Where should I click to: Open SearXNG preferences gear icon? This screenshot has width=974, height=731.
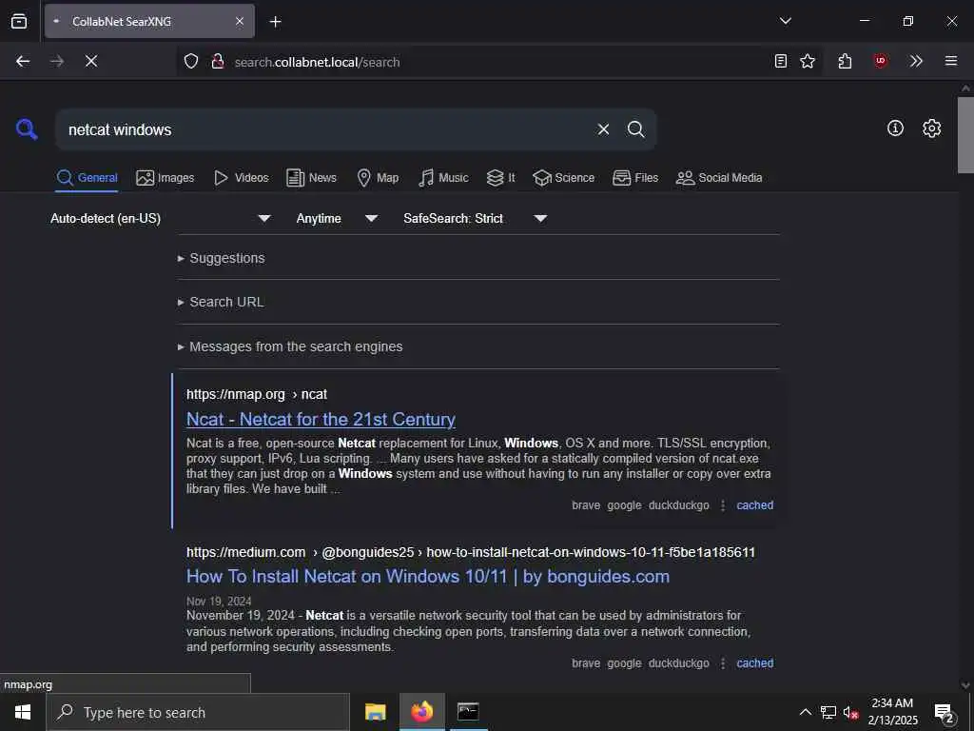931,128
